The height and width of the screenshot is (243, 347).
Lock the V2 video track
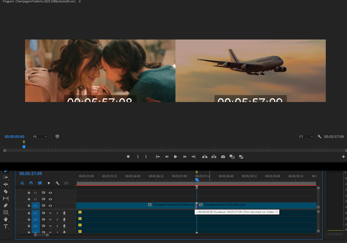point(29,199)
